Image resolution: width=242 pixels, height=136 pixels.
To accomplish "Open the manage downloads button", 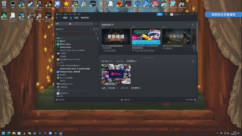I will [x=125, y=100].
